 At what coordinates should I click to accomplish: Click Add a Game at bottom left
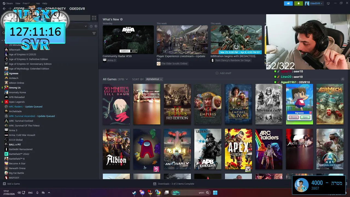11,184
